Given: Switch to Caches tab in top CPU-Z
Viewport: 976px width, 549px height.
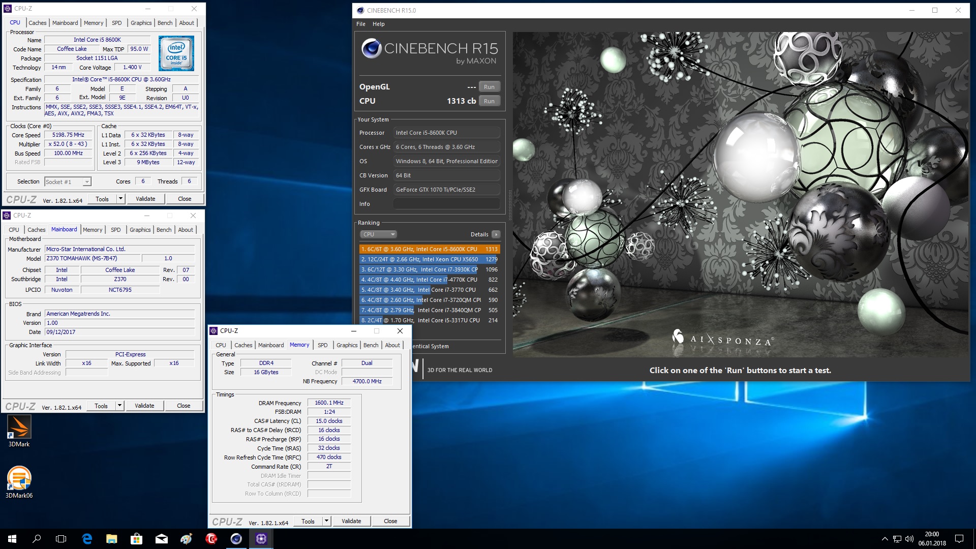Looking at the screenshot, I should coord(37,23).
